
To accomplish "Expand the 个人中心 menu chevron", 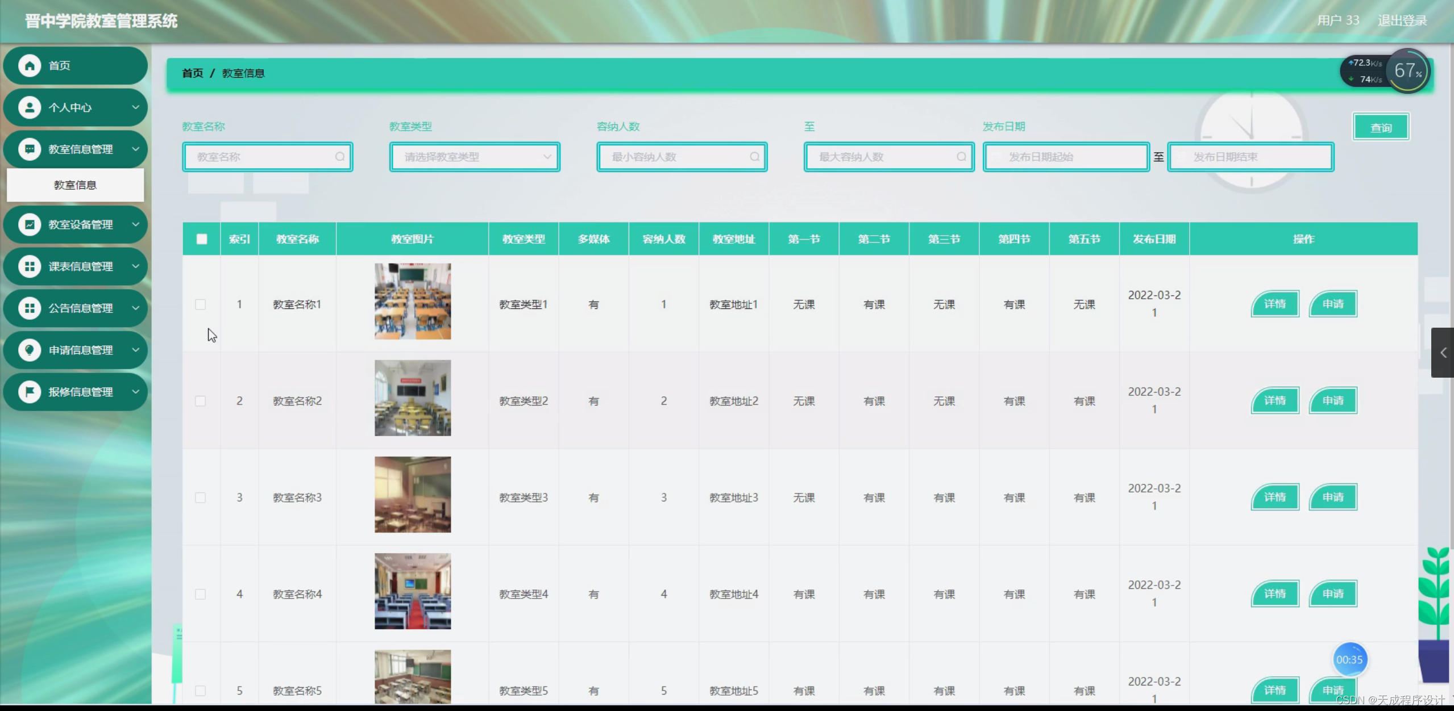I will point(135,107).
